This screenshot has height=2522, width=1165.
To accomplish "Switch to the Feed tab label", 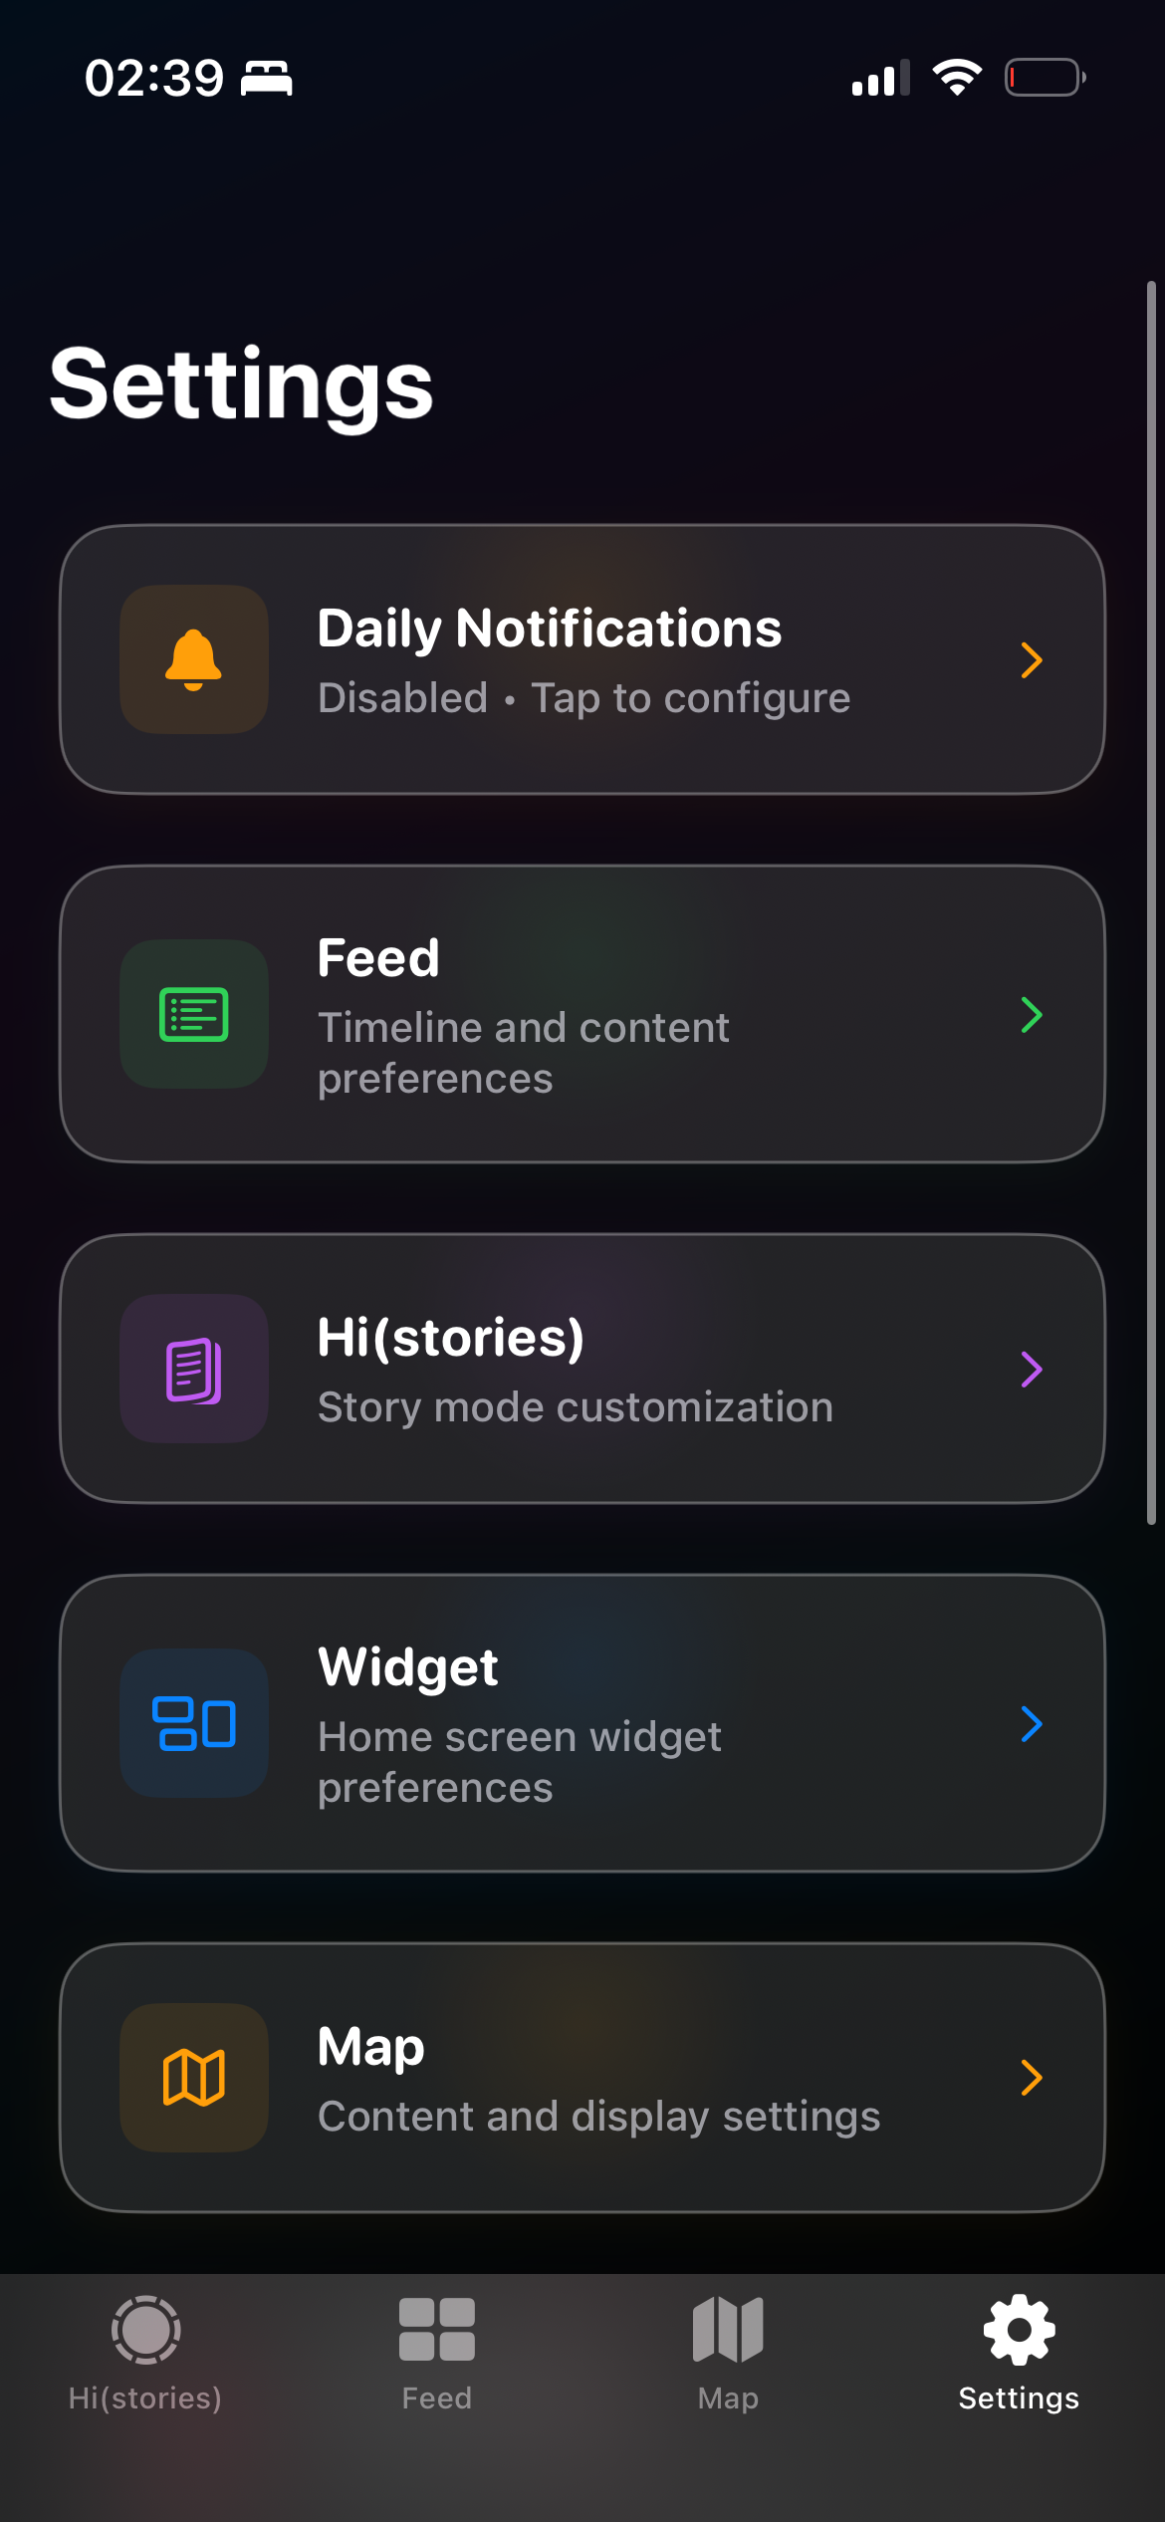I will point(436,2397).
